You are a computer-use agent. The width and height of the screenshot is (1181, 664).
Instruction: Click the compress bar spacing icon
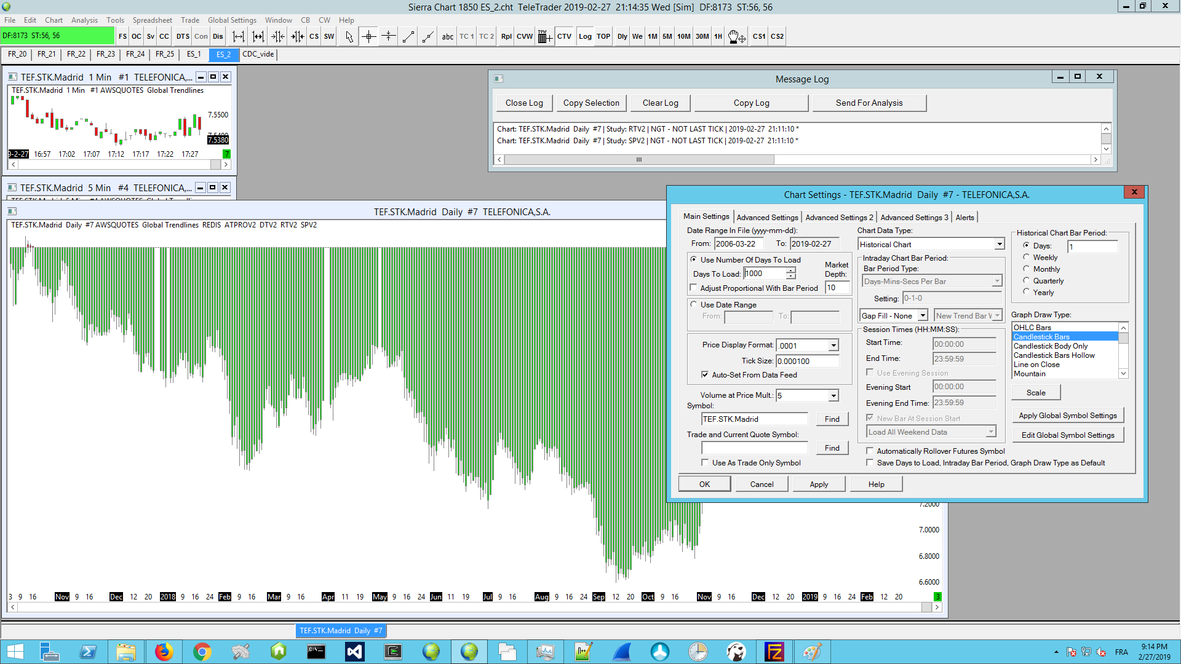278,36
